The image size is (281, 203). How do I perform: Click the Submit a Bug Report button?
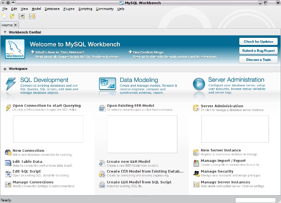[x=258, y=51]
